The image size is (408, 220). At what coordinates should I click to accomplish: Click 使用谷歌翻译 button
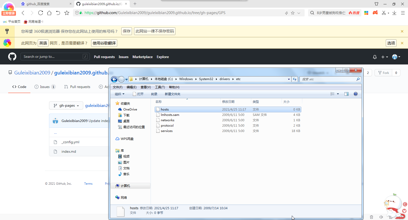pos(104,43)
